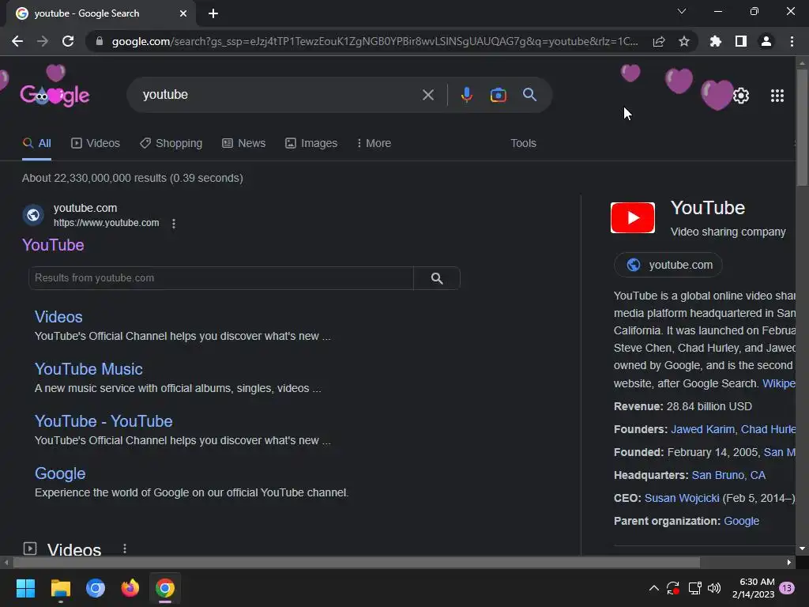Click the youtube.com globe favicon

coord(33,215)
